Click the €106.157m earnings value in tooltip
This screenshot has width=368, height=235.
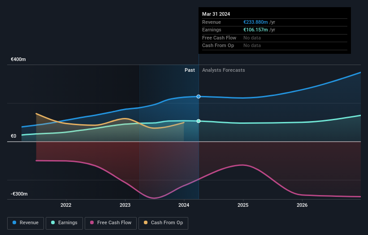pos(255,30)
